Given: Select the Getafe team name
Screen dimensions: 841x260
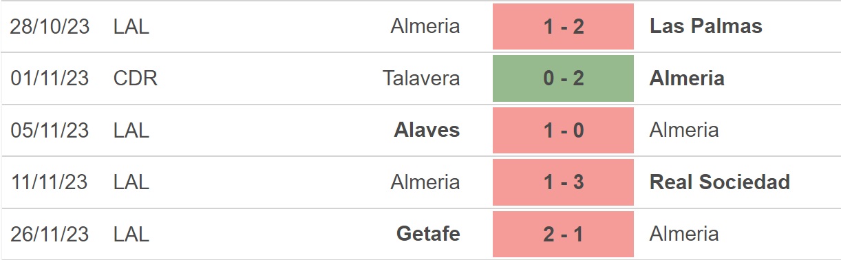Looking at the screenshot, I should 428,234.
